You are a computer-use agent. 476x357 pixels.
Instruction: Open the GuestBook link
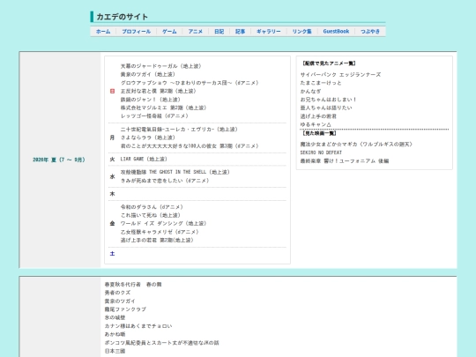tap(336, 31)
